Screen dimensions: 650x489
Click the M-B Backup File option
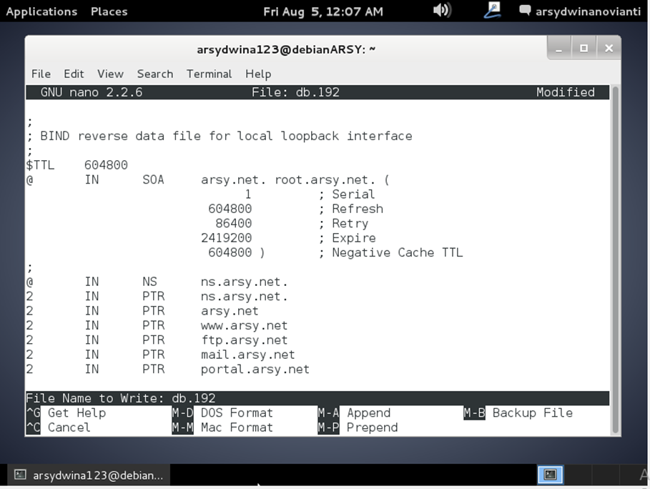coord(518,413)
